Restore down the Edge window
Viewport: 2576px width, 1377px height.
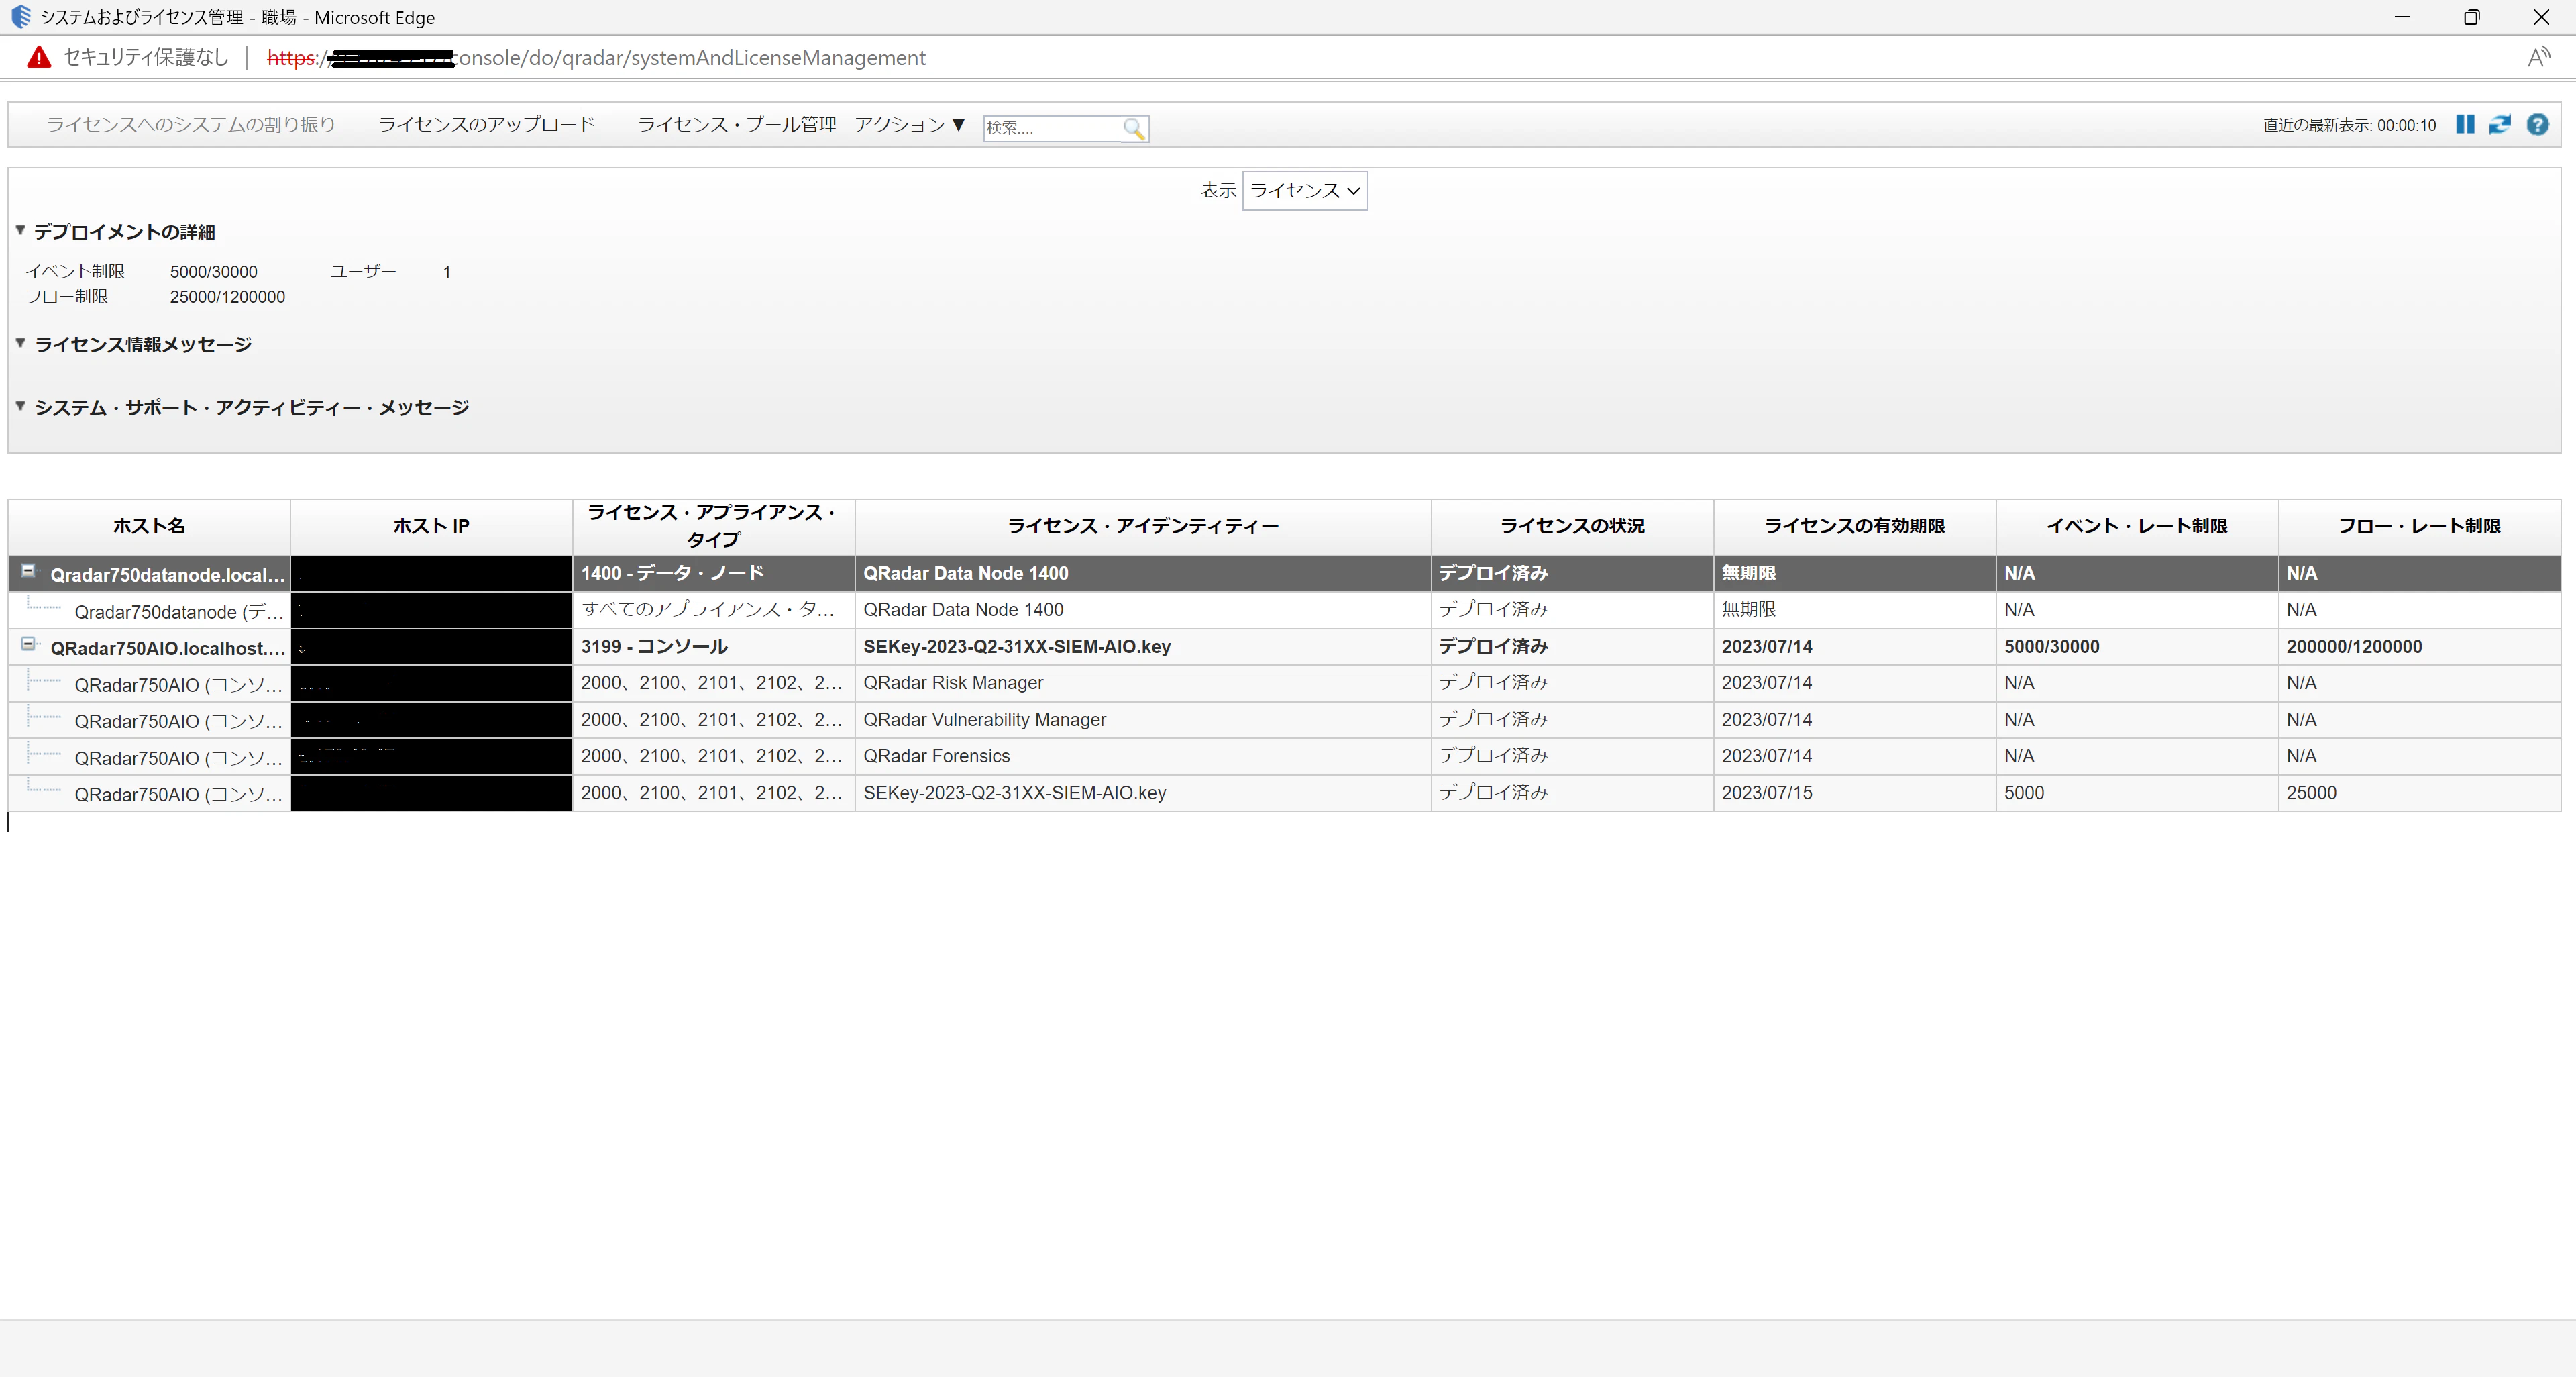click(2471, 17)
